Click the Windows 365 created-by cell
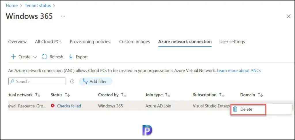Image resolution: width=295 pixels, height=140 pixels. point(110,106)
